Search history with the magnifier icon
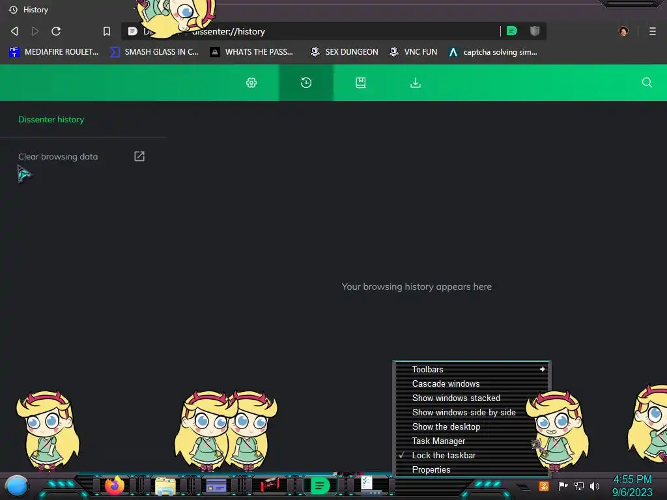The height and width of the screenshot is (500, 667). coord(647,83)
